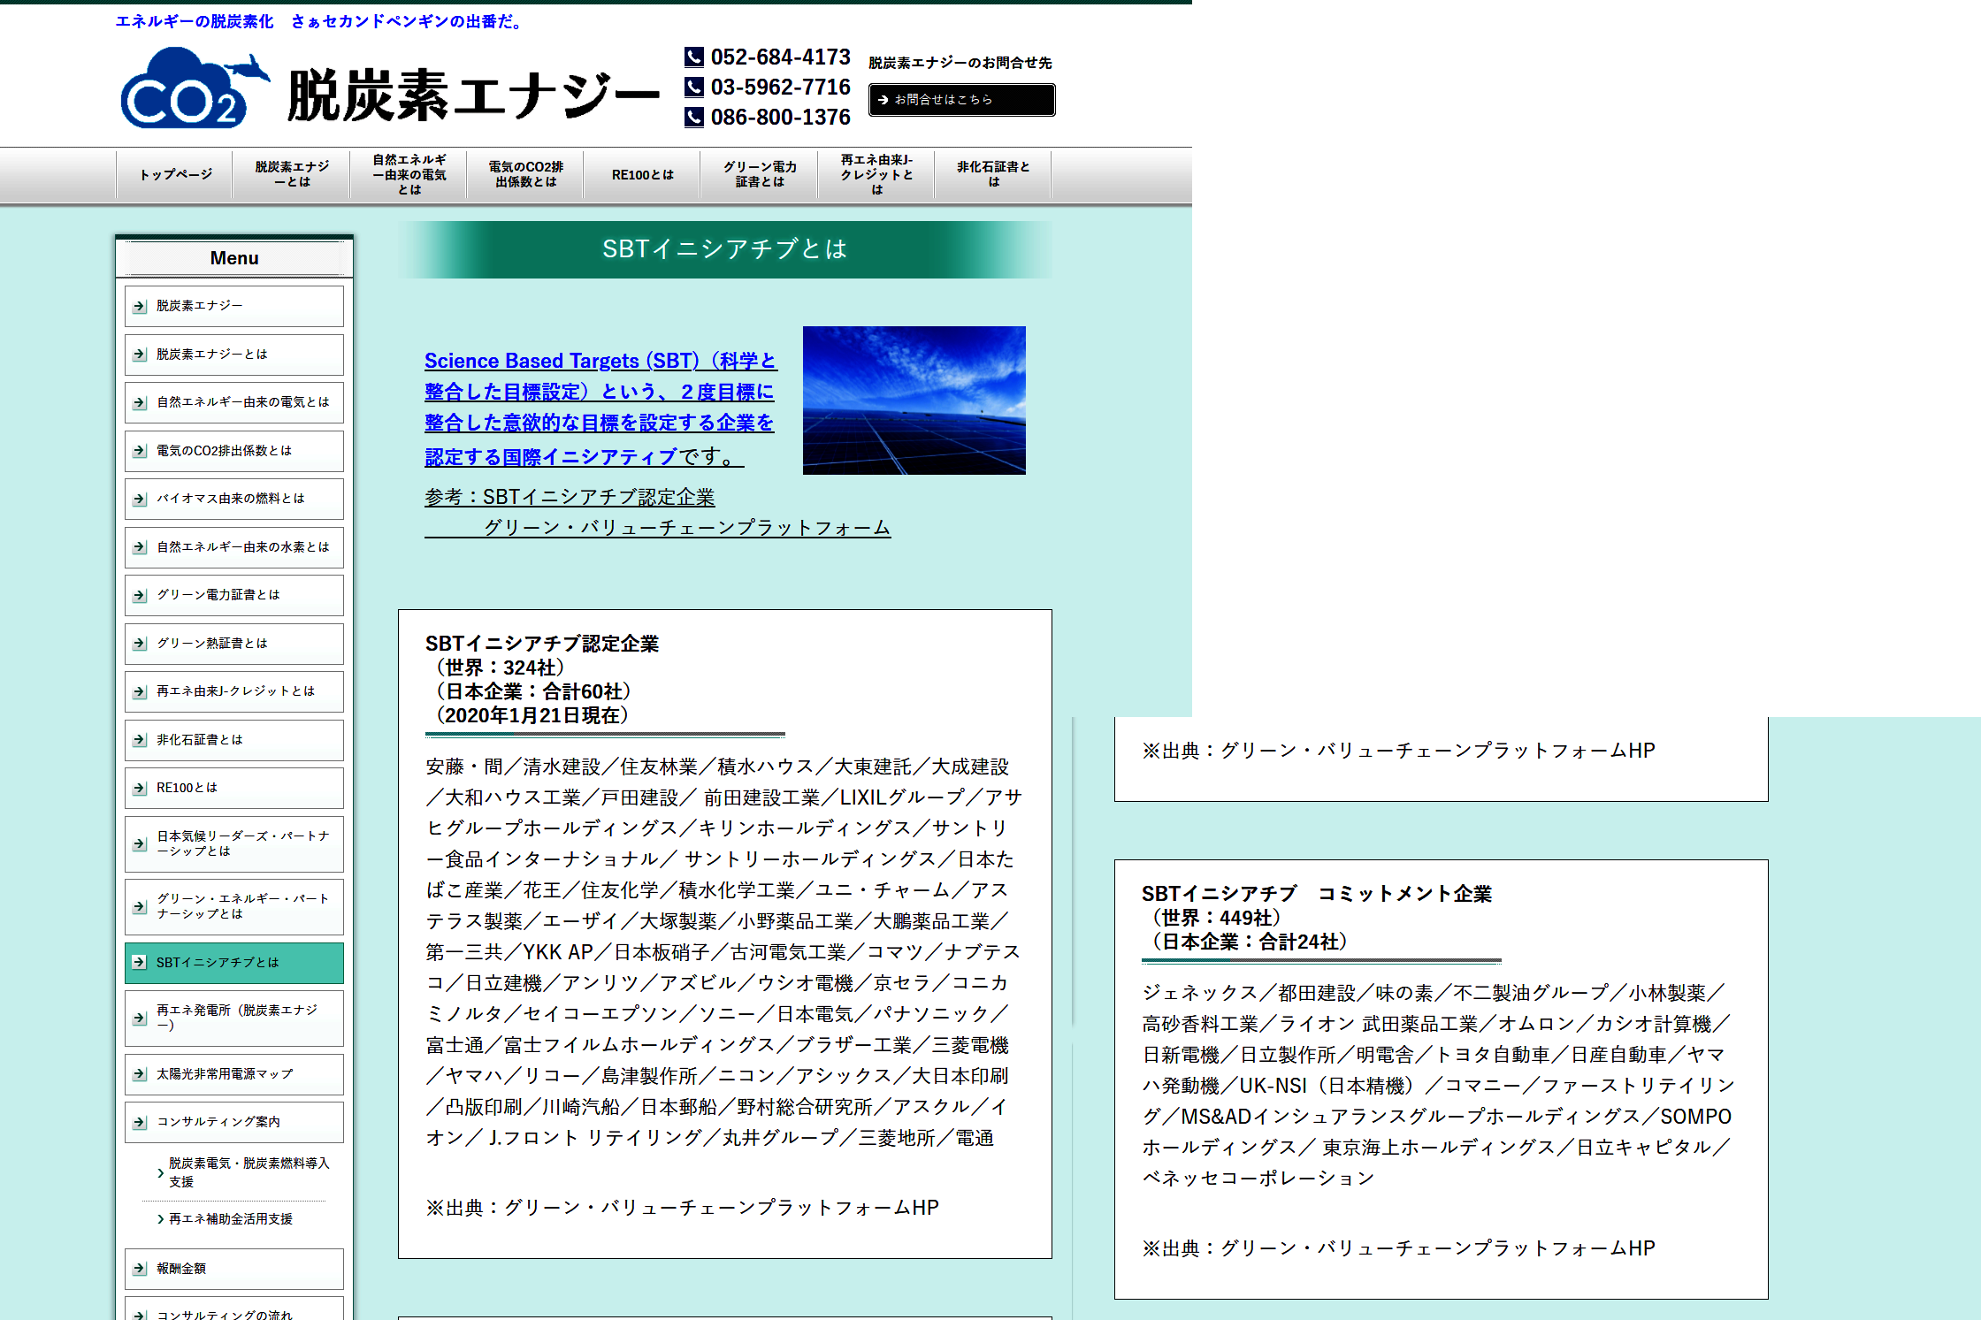Select コンサルティングの流れ sidebar item

(x=234, y=1309)
